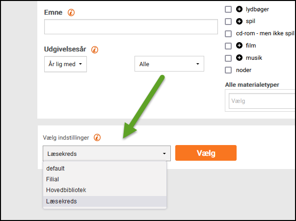The width and height of the screenshot is (296, 221).
Task: Click the 'Alle materialetyper' Vælg field
Action: (x=260, y=101)
